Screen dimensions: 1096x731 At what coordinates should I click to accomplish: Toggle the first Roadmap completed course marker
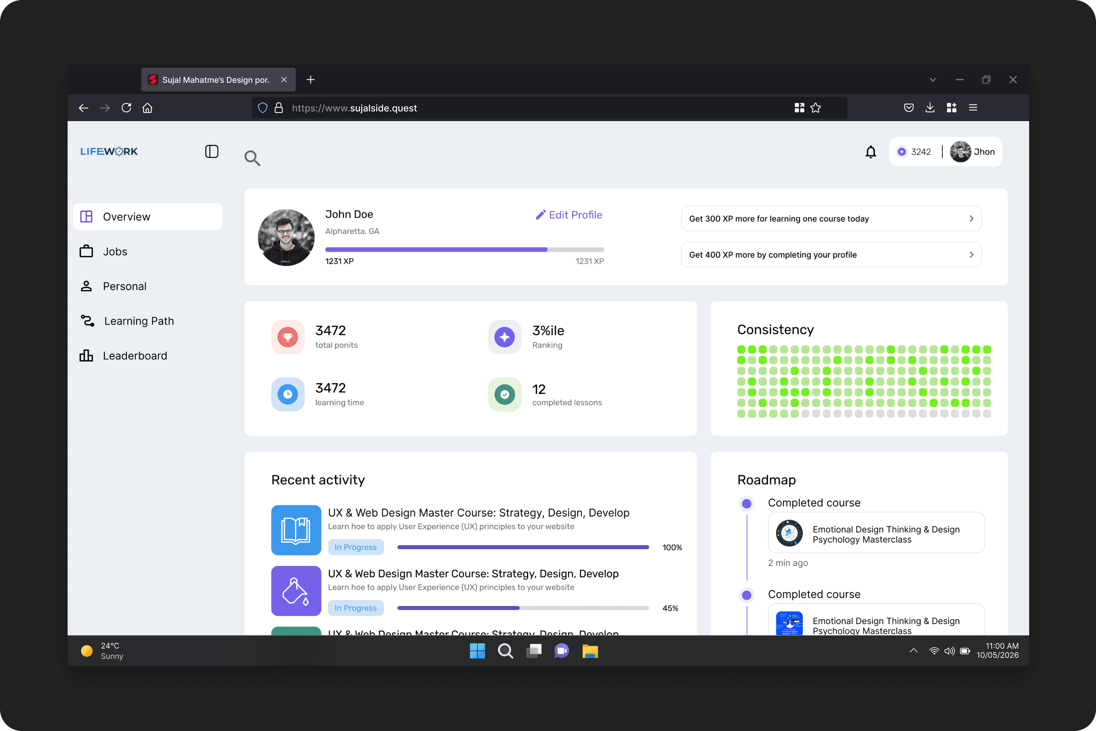pyautogui.click(x=747, y=503)
